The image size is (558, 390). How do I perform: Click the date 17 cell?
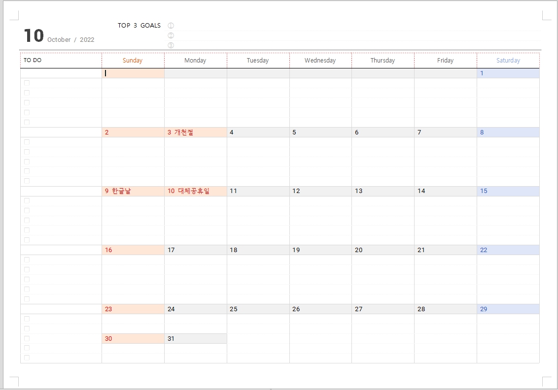click(195, 250)
